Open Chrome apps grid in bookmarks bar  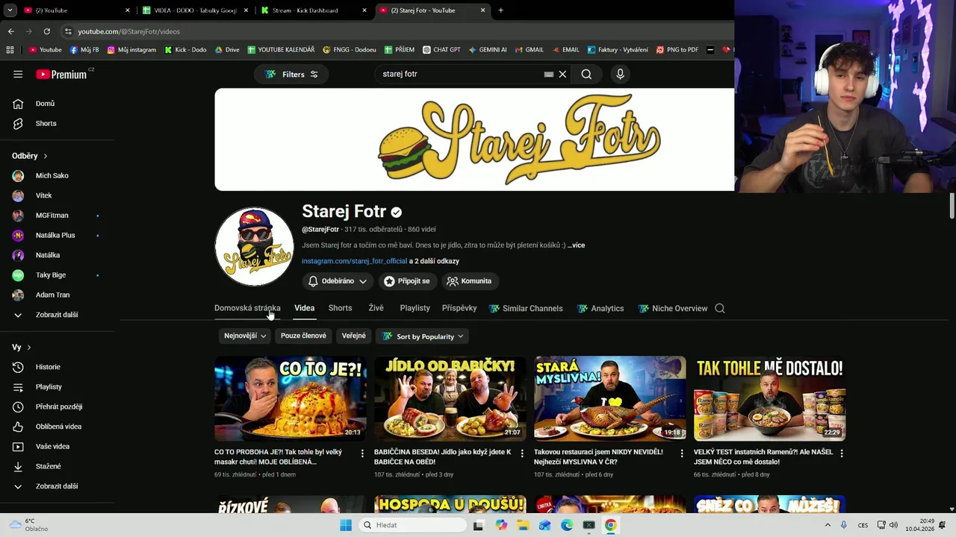pyautogui.click(x=10, y=50)
